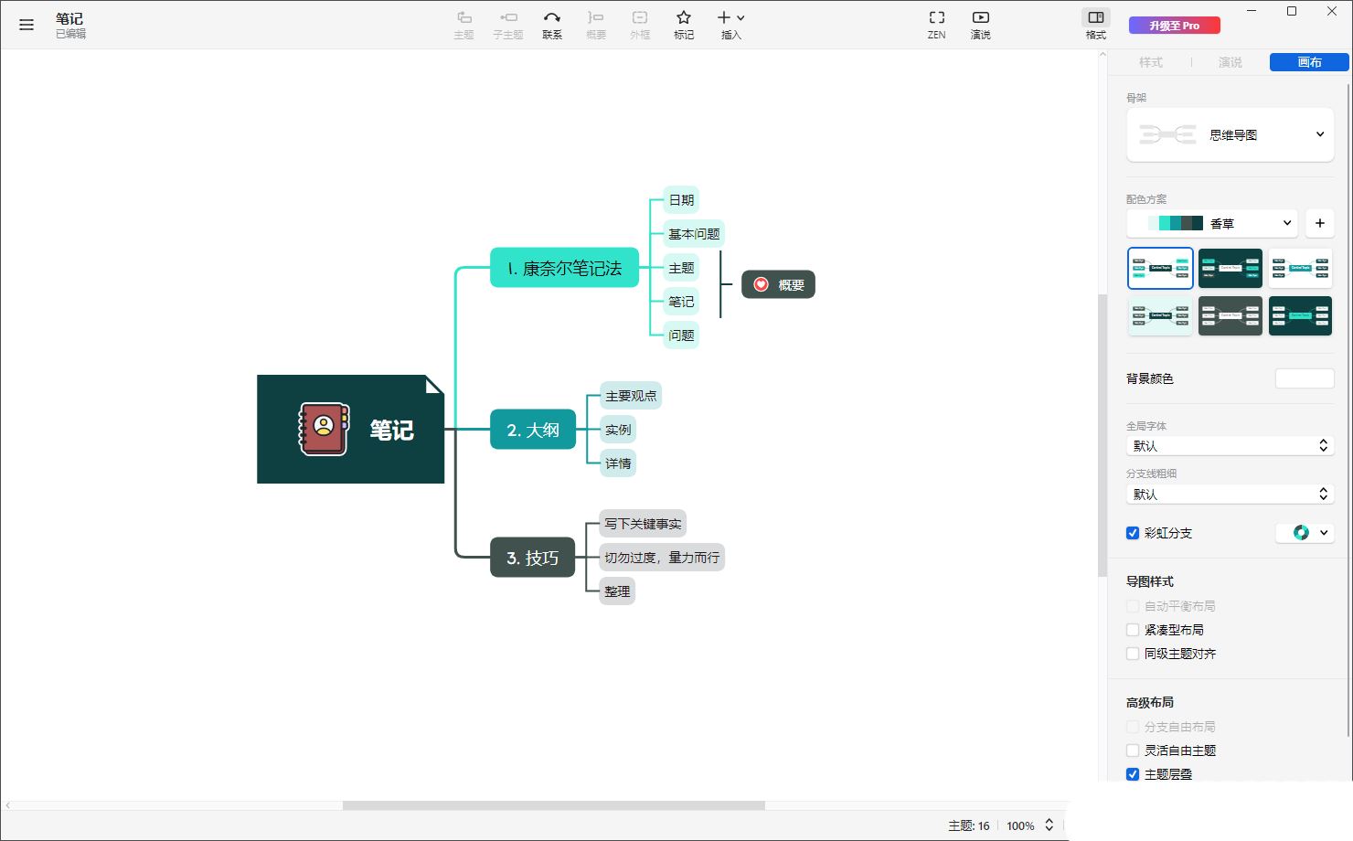
Task: Switch to the 演说 tab in panel
Action: click(x=1230, y=62)
